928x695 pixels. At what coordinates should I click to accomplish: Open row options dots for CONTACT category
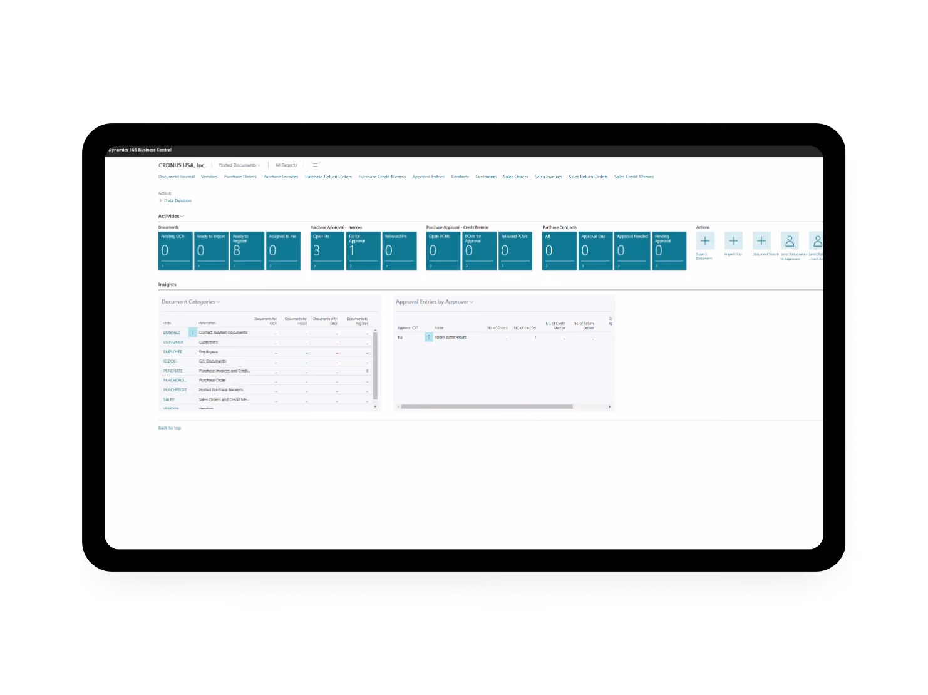tap(193, 332)
